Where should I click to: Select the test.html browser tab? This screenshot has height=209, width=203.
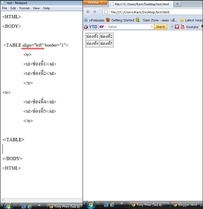tap(141, 4)
